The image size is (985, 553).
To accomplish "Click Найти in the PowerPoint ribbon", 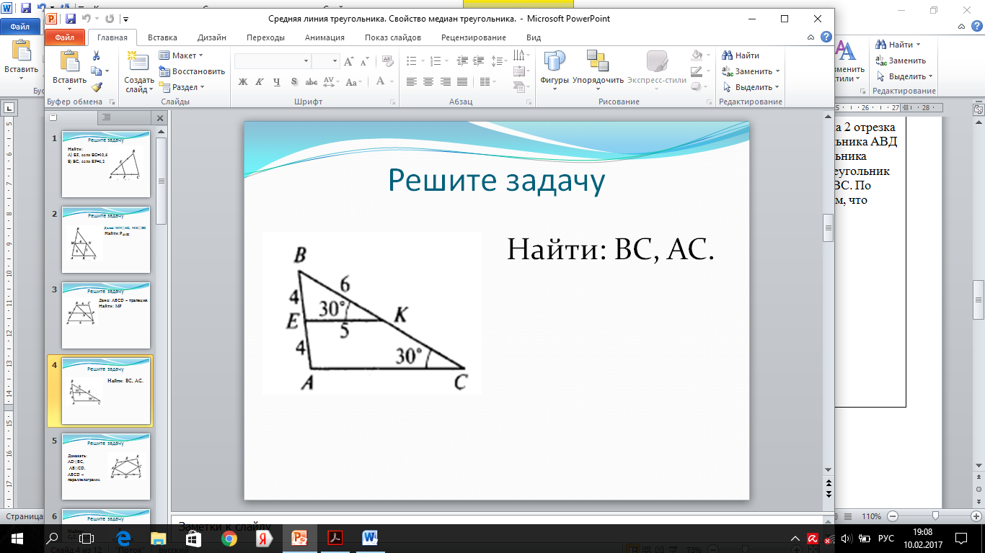I will coord(741,55).
